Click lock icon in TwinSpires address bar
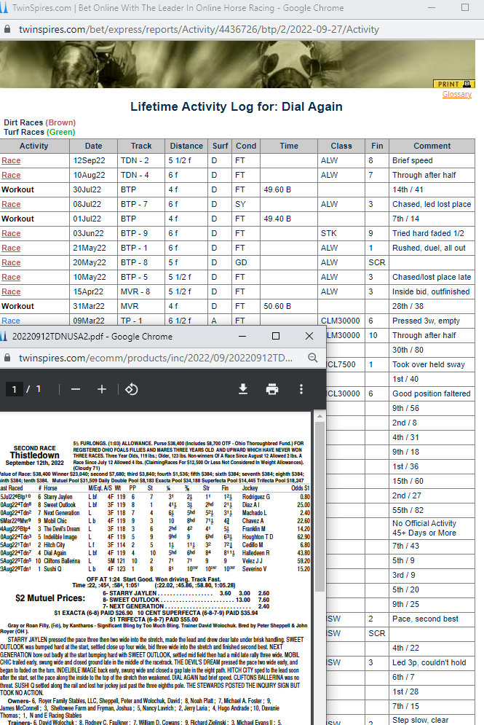 pyautogui.click(x=7, y=29)
